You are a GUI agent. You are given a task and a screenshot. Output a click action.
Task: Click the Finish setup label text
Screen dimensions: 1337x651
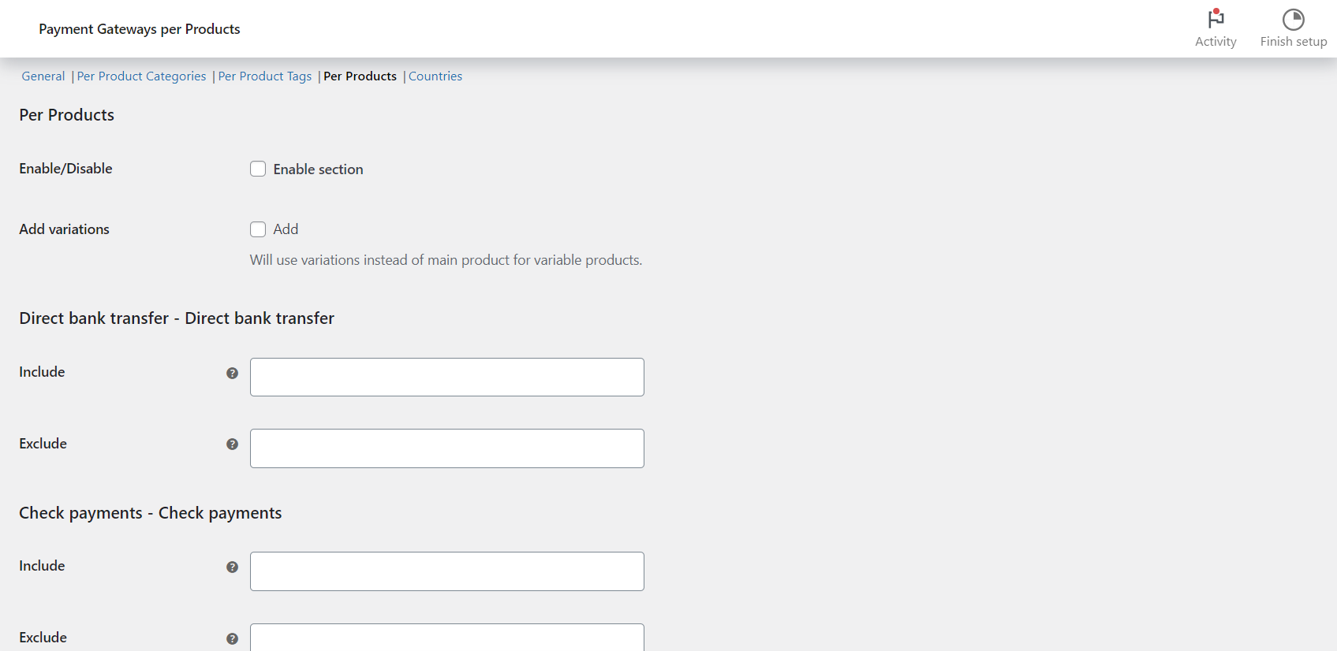click(x=1293, y=42)
